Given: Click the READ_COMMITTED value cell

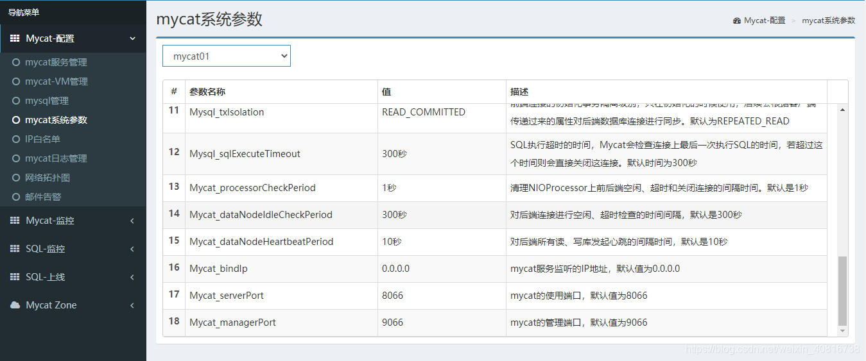Looking at the screenshot, I should coord(442,118).
